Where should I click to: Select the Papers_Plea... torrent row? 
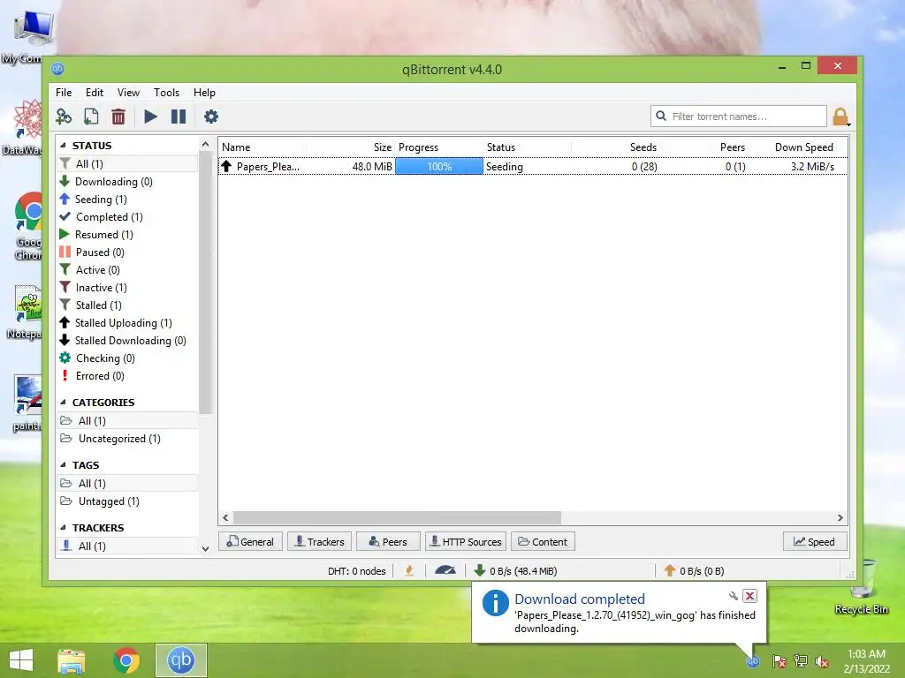point(533,167)
